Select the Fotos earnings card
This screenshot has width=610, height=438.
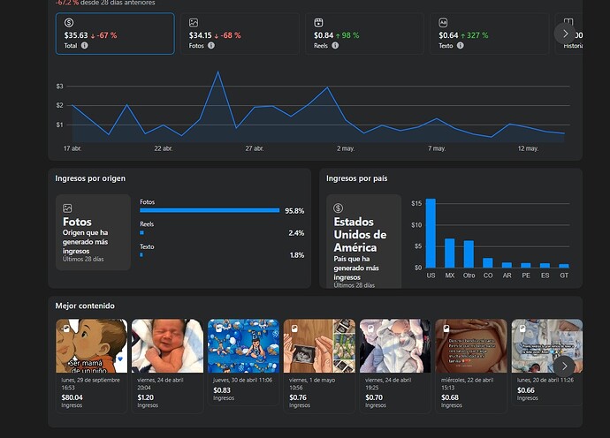[240, 34]
